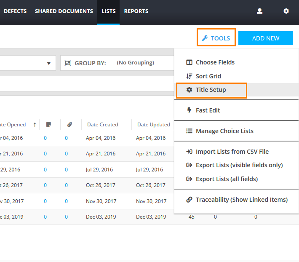This screenshot has height=262, width=299.
Task: Click the notes column header icon
Action: [x=49, y=125]
